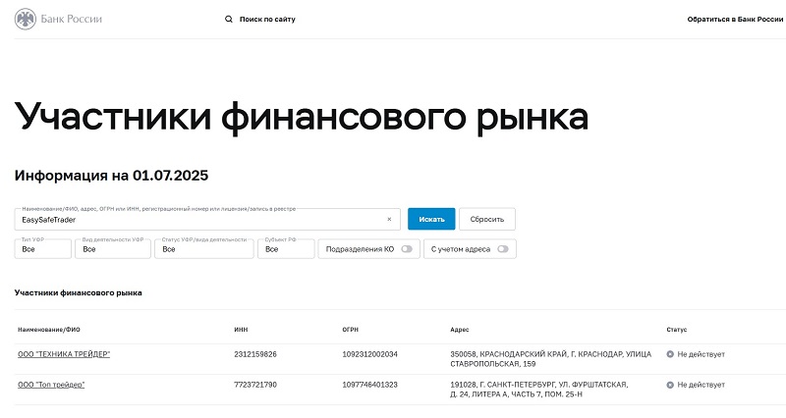
Task: Open ООО "ТЕХНИКА ТРЕЙДЕР" link
Action: (64, 354)
